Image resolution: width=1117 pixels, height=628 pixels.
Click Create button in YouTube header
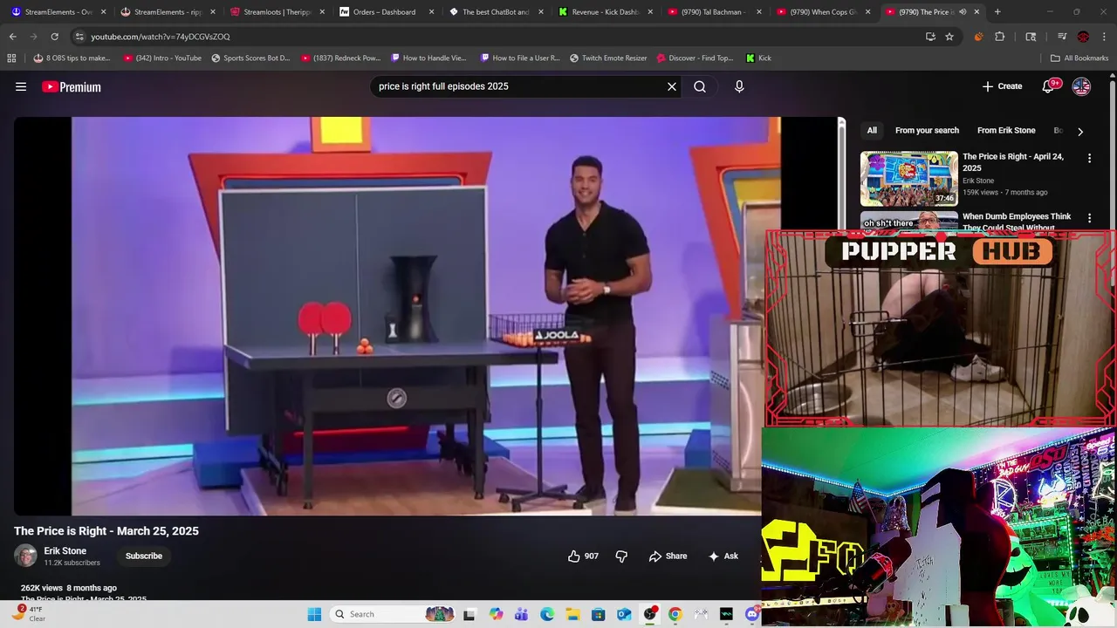pos(1002,86)
